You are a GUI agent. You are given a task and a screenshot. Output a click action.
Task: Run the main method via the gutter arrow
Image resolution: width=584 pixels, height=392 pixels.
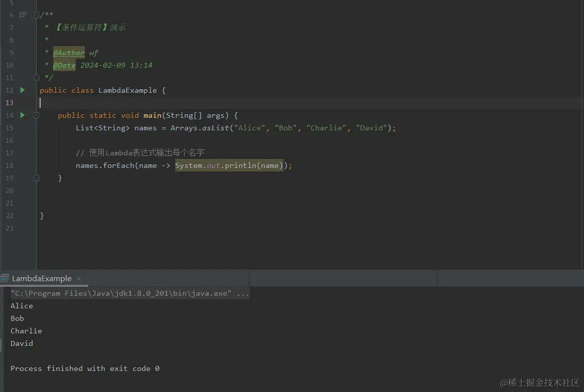23,115
